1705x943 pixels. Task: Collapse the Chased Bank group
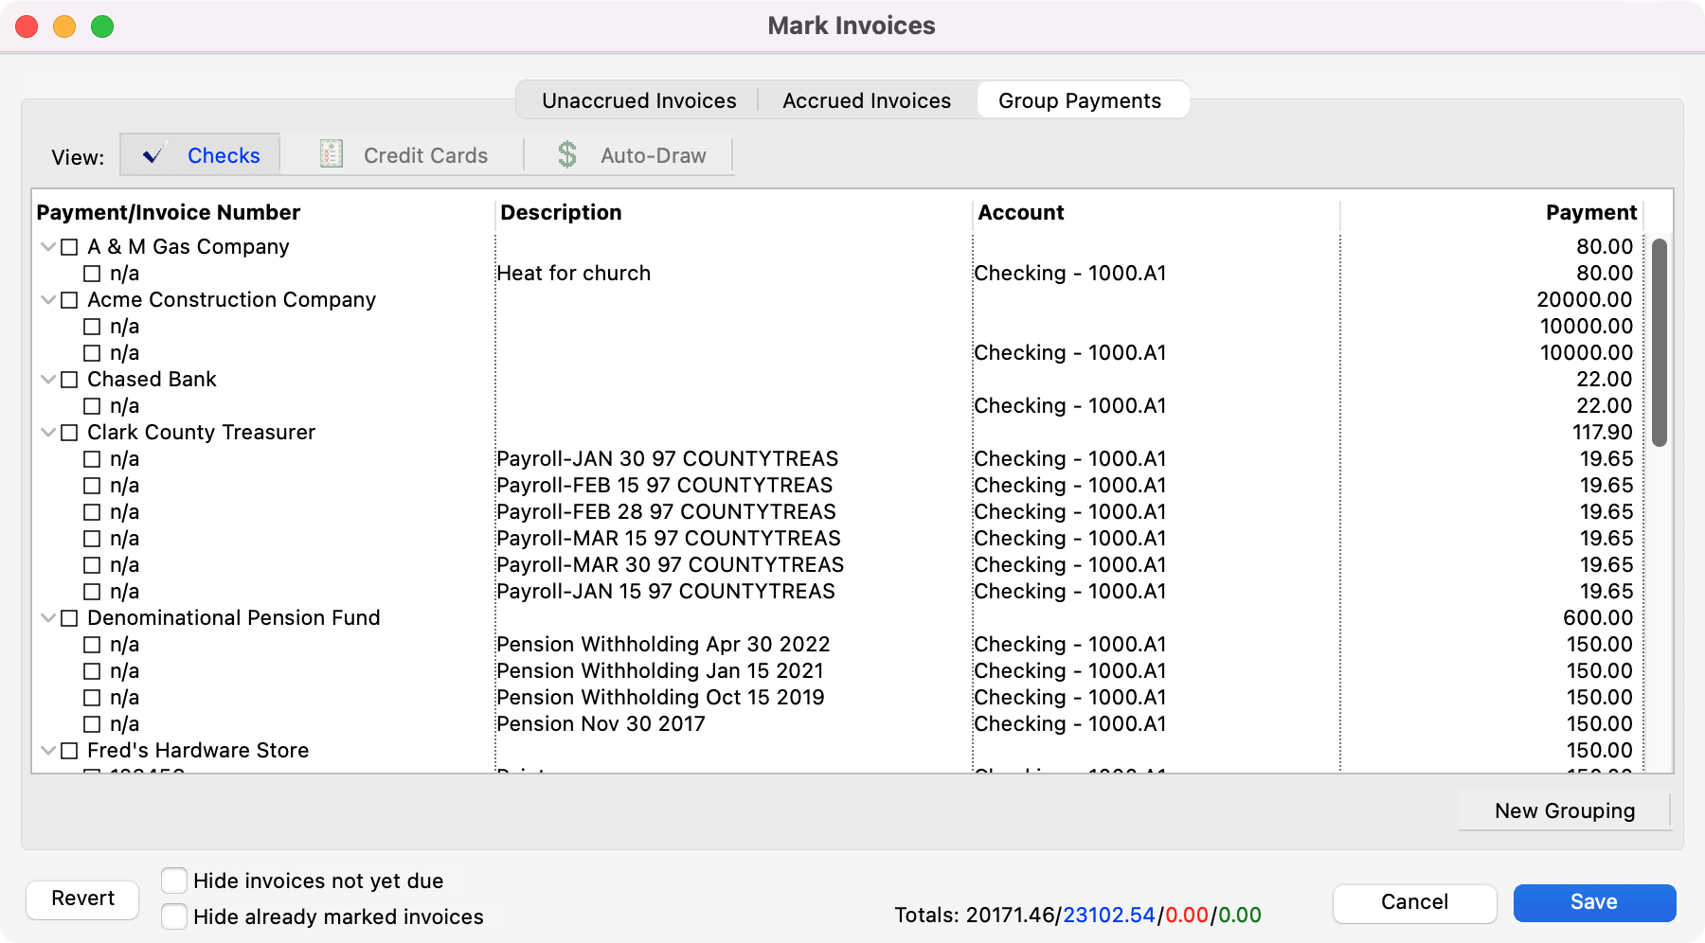pyautogui.click(x=48, y=380)
